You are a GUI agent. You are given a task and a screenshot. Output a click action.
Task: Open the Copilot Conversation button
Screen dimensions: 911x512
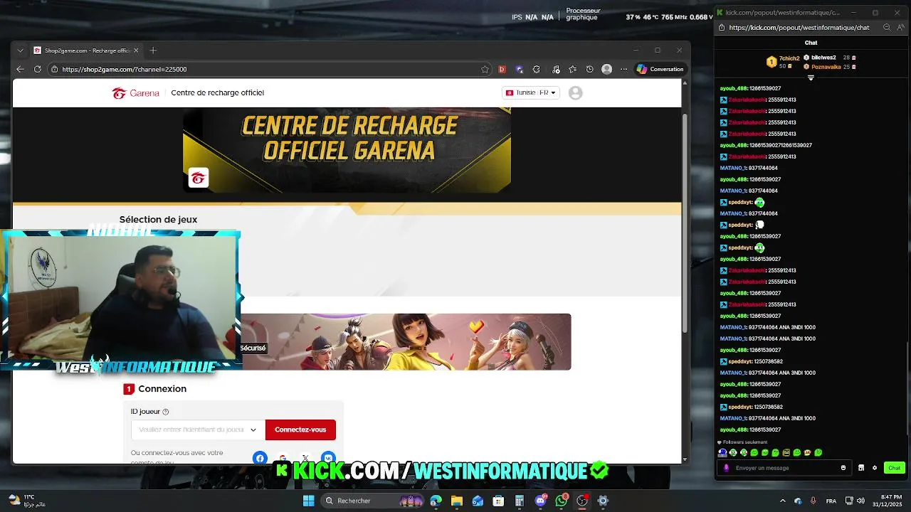(660, 69)
